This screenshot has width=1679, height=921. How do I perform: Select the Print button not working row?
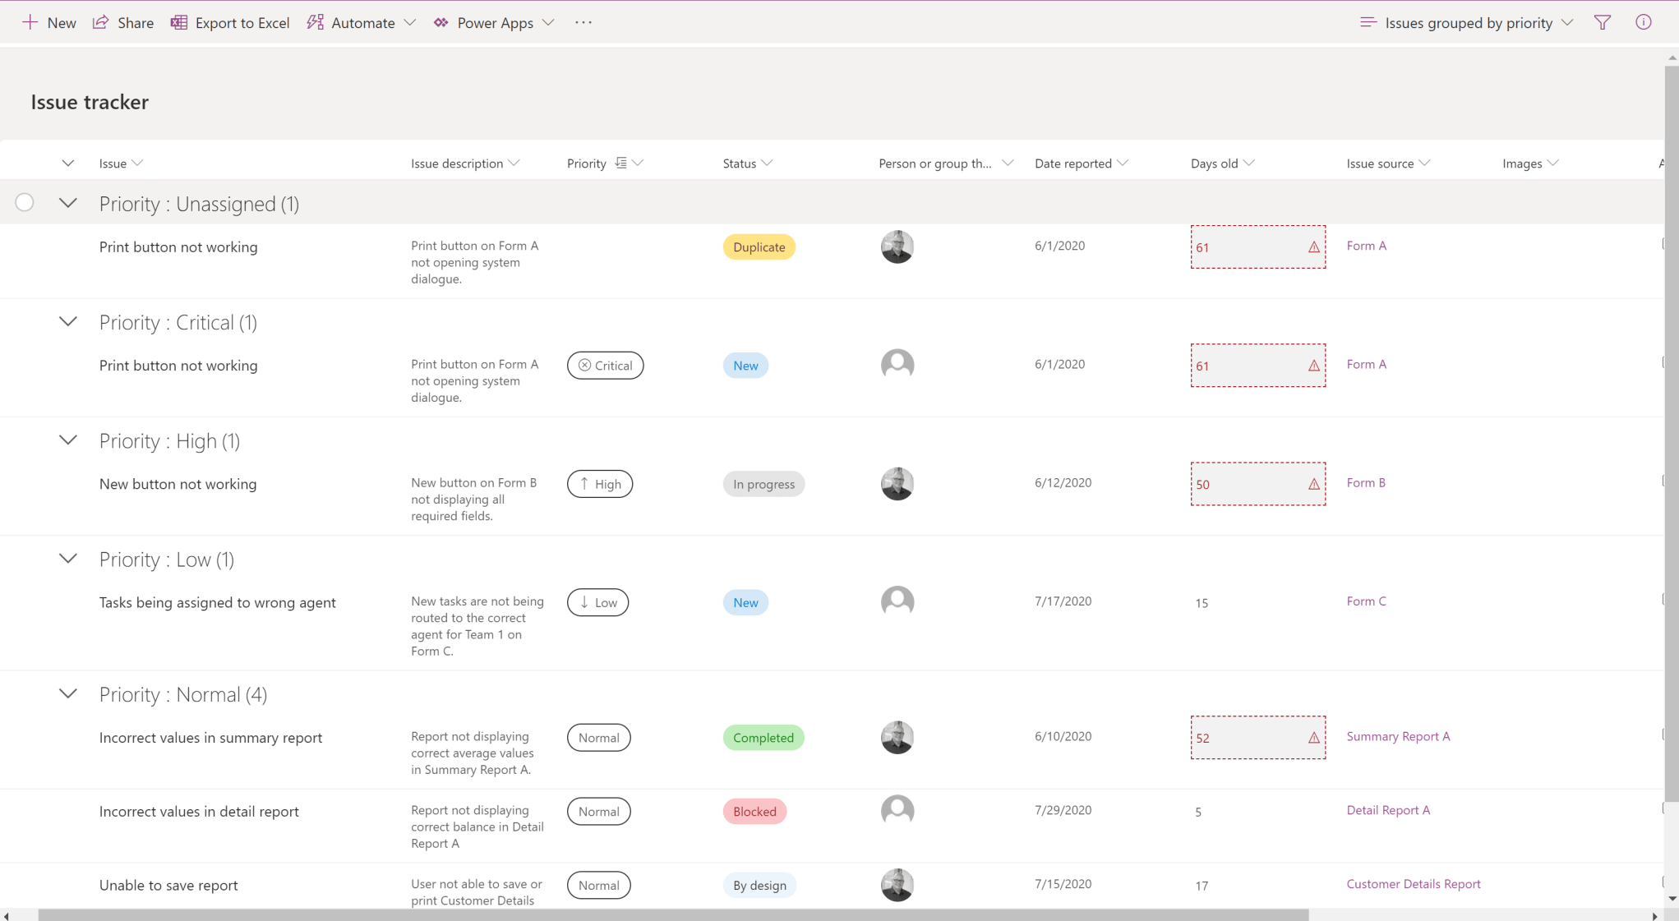pos(178,246)
